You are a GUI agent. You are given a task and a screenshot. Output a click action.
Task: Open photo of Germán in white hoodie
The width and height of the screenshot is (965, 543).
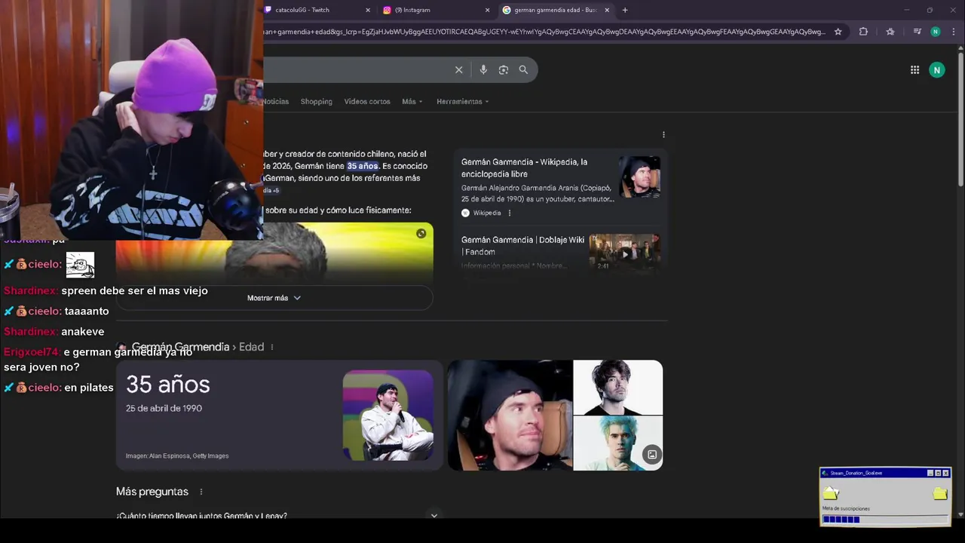point(388,415)
